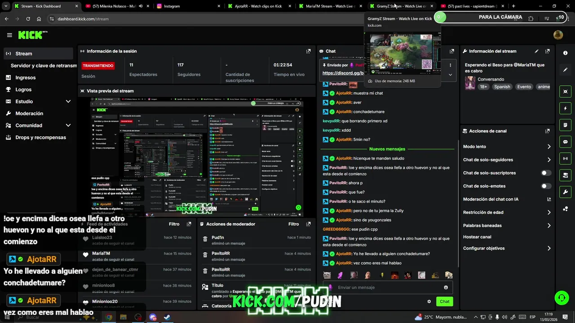This screenshot has width=575, height=323.
Task: Click the broadcast signal icon in right sidebar
Action: (x=565, y=158)
